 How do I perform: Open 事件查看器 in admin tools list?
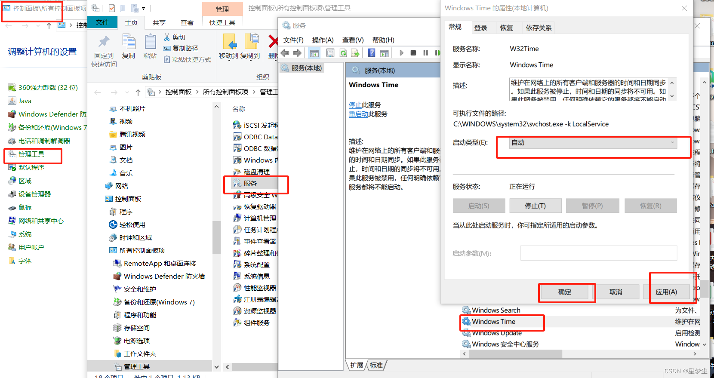pos(255,242)
